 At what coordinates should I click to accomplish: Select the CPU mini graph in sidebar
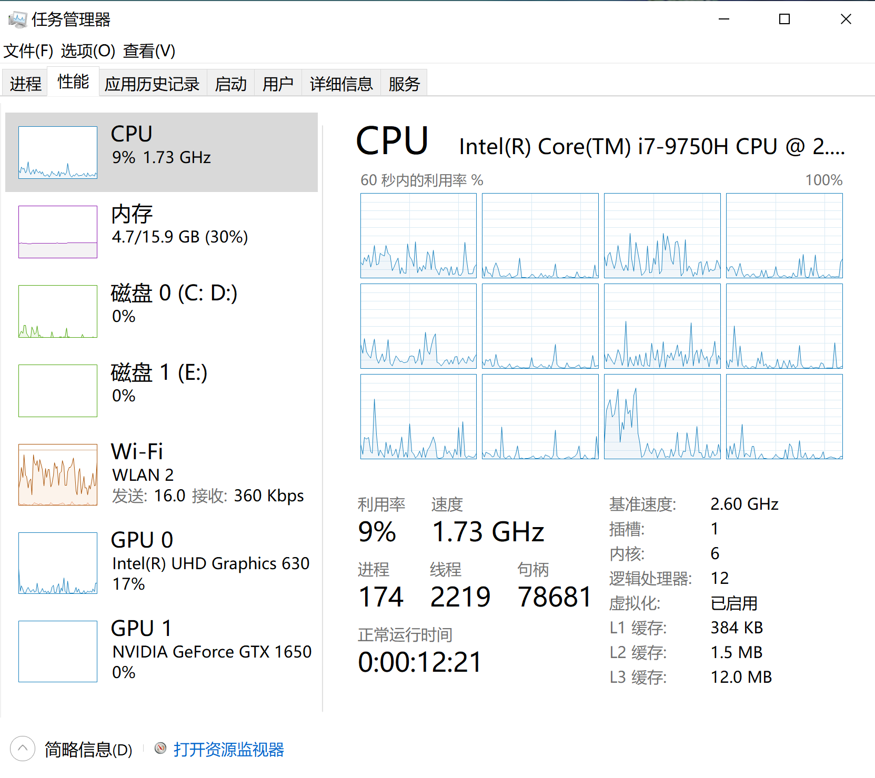[x=58, y=153]
